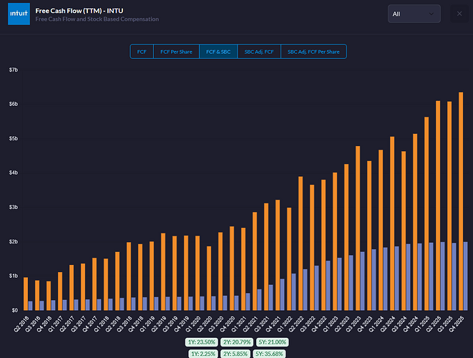Close the chart with the X icon

(459, 14)
